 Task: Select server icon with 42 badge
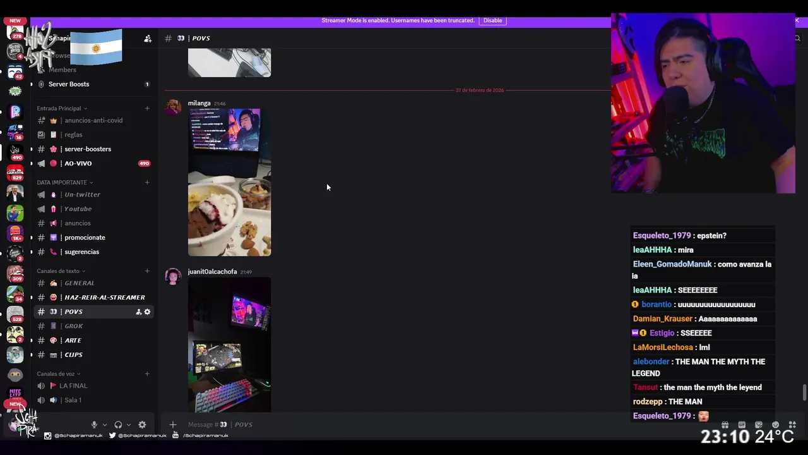point(15,71)
